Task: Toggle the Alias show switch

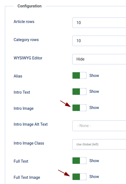Action: (x=79, y=76)
